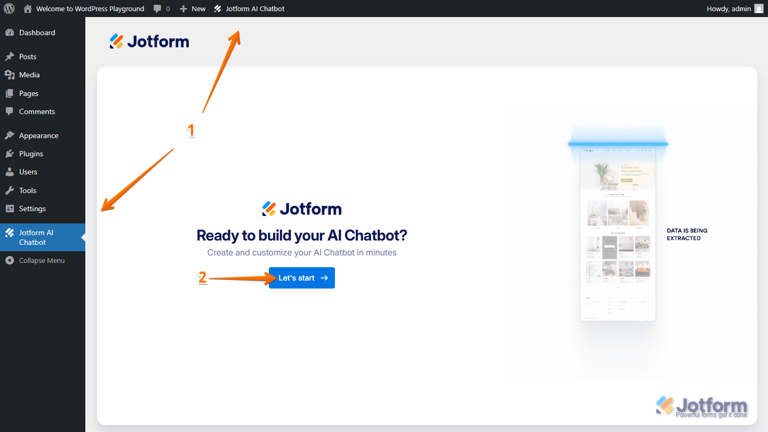The height and width of the screenshot is (432, 768).
Task: Select Jotform AI Chatbot sidebar menu label
Action: (x=36, y=237)
